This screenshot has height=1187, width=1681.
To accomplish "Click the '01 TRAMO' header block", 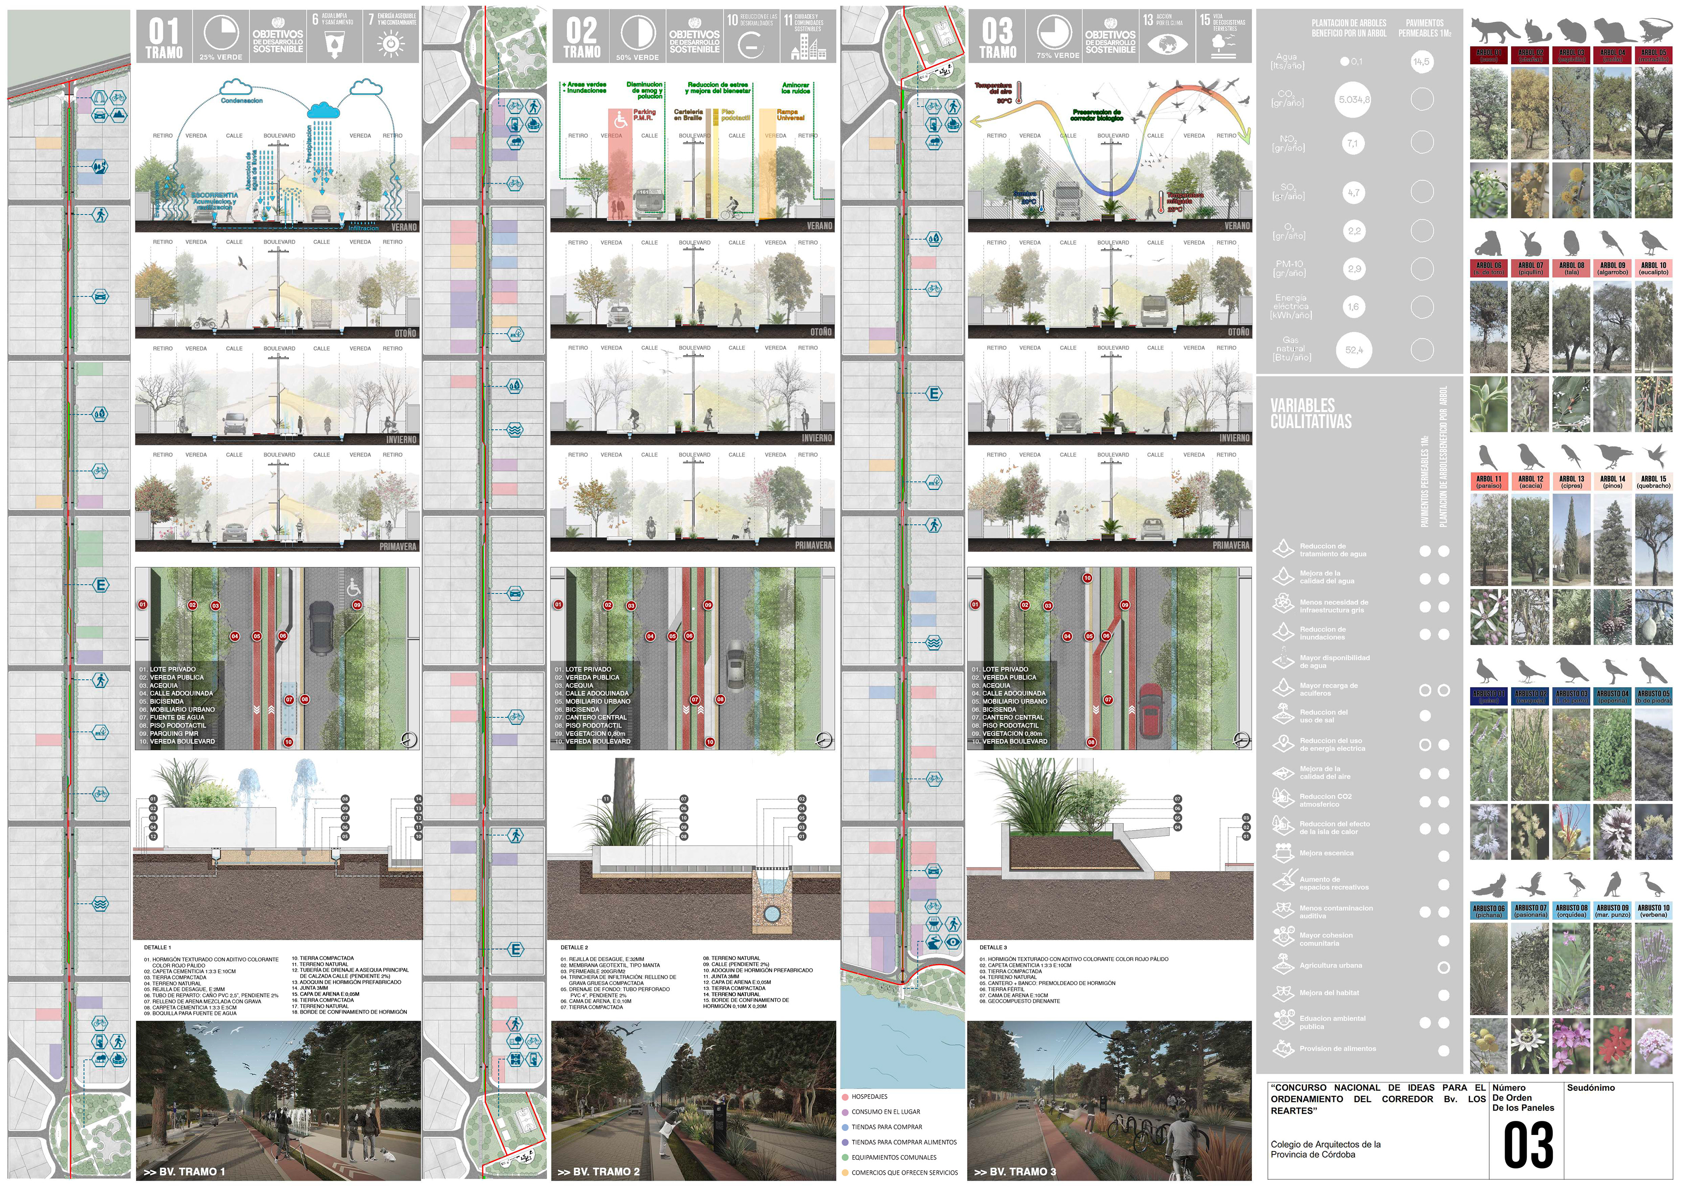I will 163,37.
